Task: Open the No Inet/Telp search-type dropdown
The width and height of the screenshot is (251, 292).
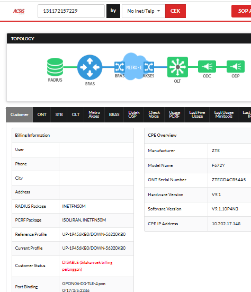Action: [x=144, y=11]
